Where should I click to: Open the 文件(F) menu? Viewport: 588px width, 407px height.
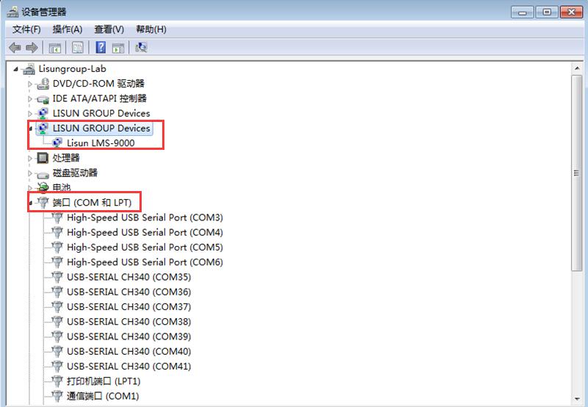26,29
